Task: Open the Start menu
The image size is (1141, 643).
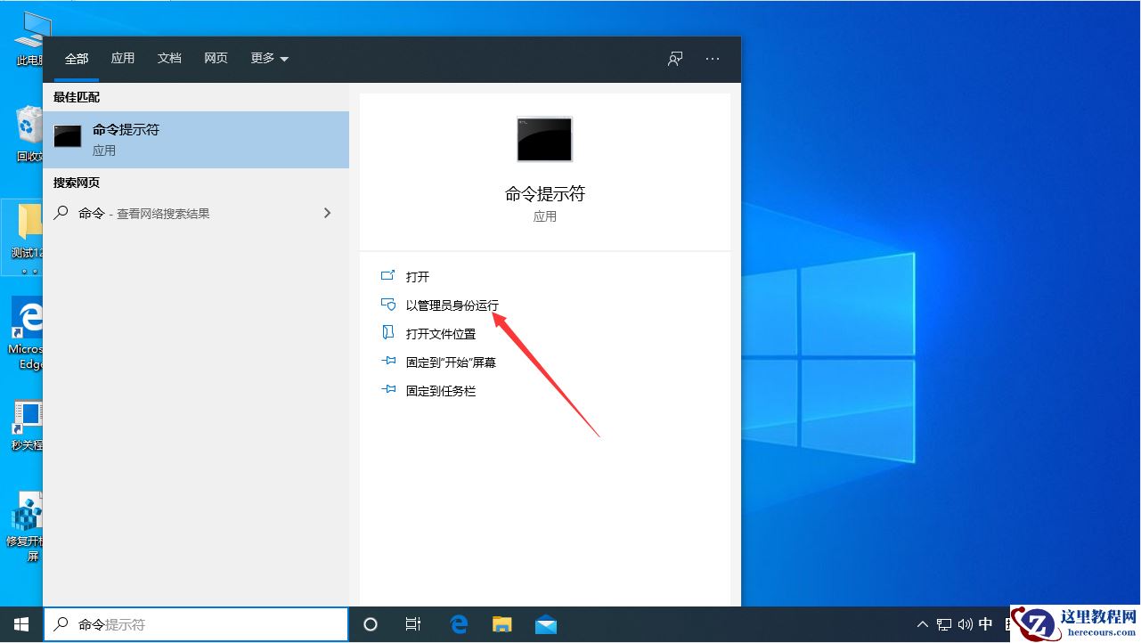Action: coord(20,624)
